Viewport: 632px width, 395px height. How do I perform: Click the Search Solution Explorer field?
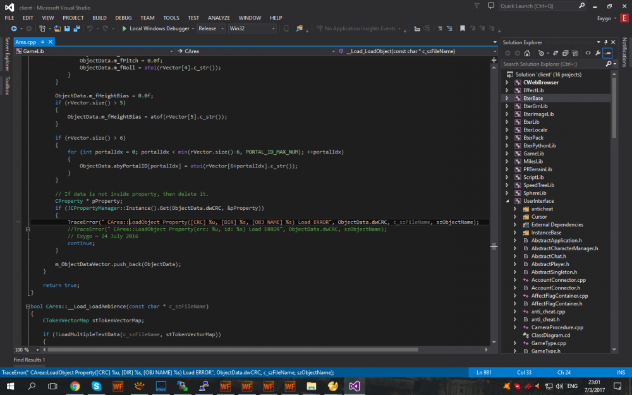click(554, 64)
